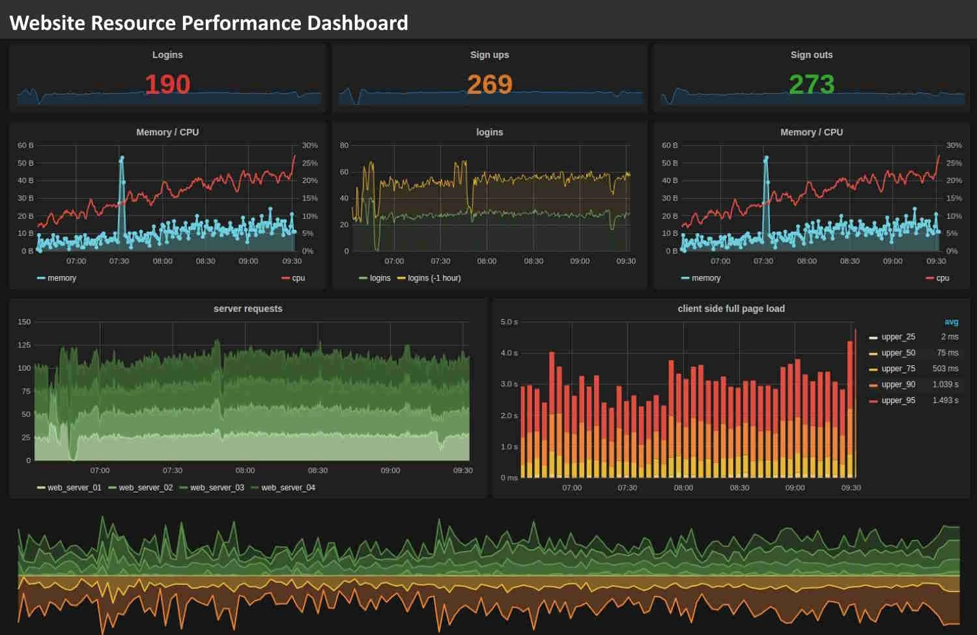Image resolution: width=977 pixels, height=635 pixels.
Task: Select the Sign outs panel title
Action: (x=811, y=55)
